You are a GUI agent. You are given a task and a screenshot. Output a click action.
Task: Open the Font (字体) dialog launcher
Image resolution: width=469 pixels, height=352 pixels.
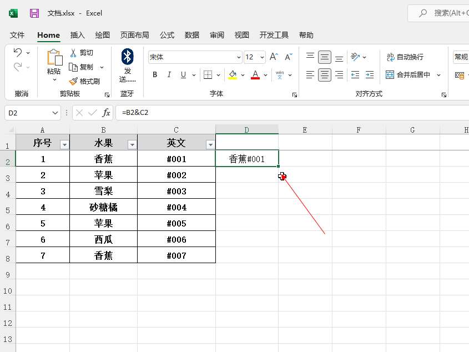pos(295,95)
